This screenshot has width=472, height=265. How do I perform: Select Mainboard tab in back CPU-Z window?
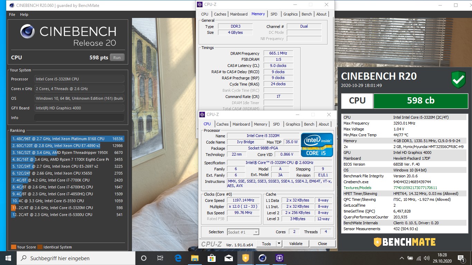coord(239,14)
